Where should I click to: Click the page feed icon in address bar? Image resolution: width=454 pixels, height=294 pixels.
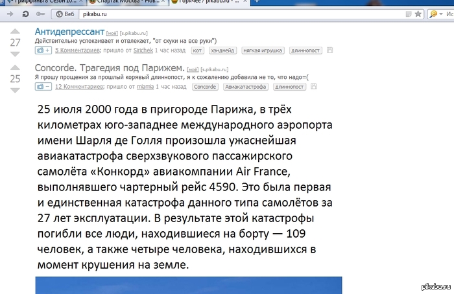(408, 14)
